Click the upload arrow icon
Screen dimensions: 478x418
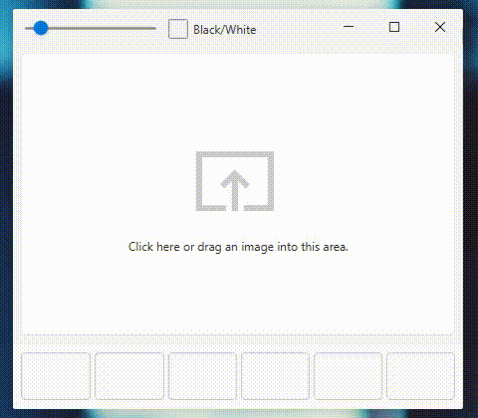235,181
